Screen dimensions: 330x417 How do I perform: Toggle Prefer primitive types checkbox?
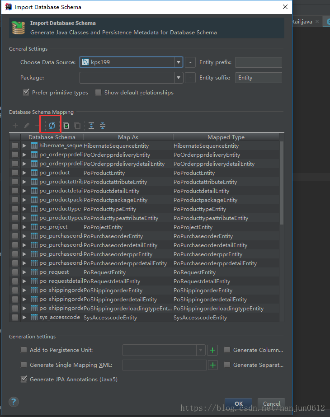pos(26,92)
